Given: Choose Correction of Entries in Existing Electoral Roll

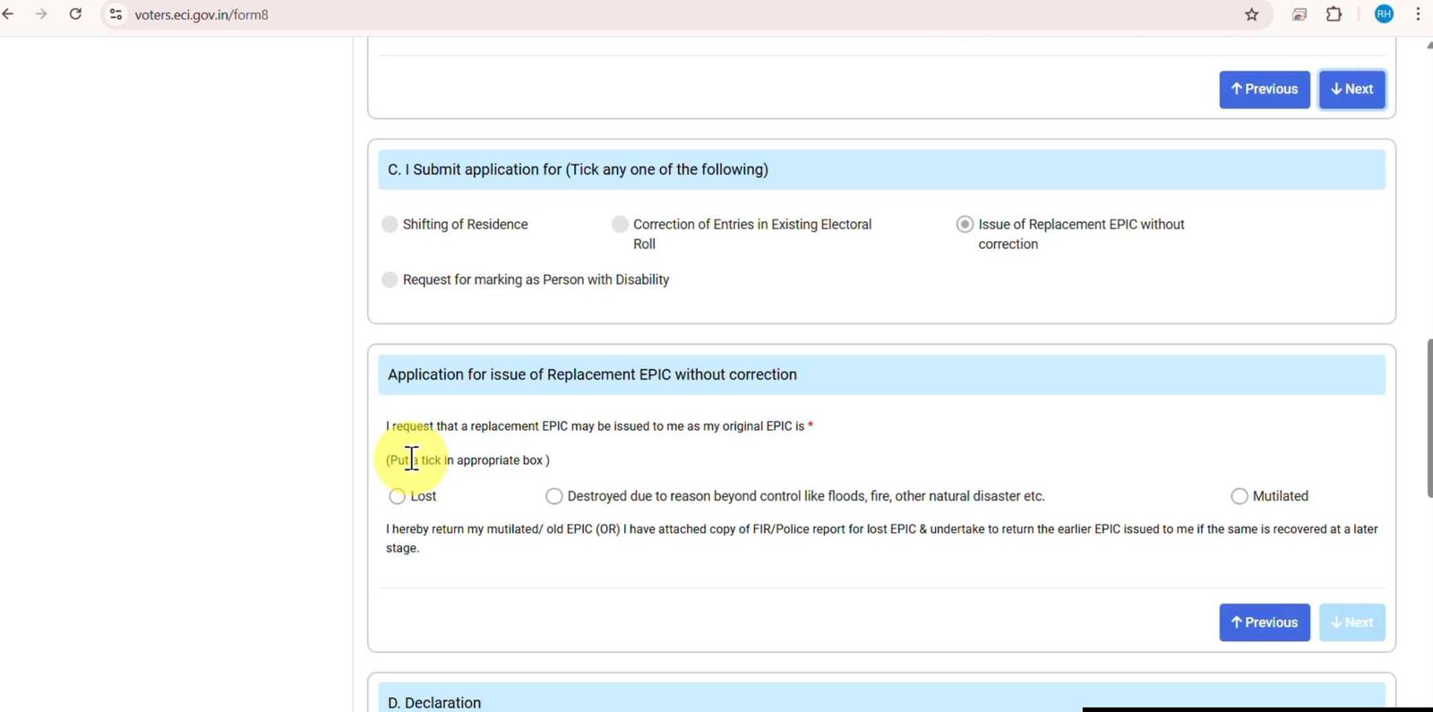Looking at the screenshot, I should coord(620,224).
